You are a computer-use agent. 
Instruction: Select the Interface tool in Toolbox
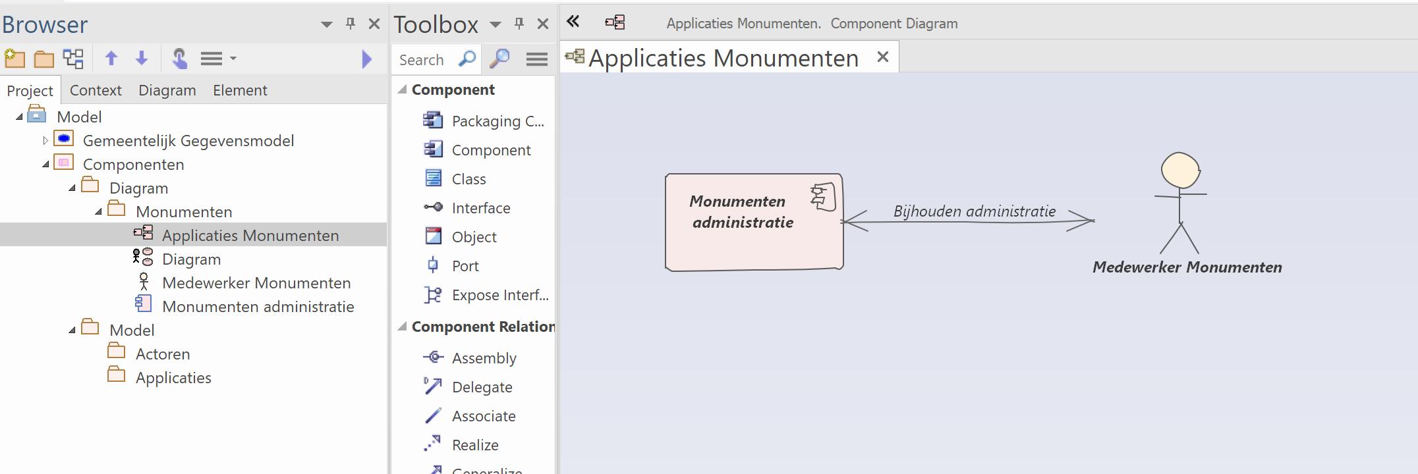(480, 208)
